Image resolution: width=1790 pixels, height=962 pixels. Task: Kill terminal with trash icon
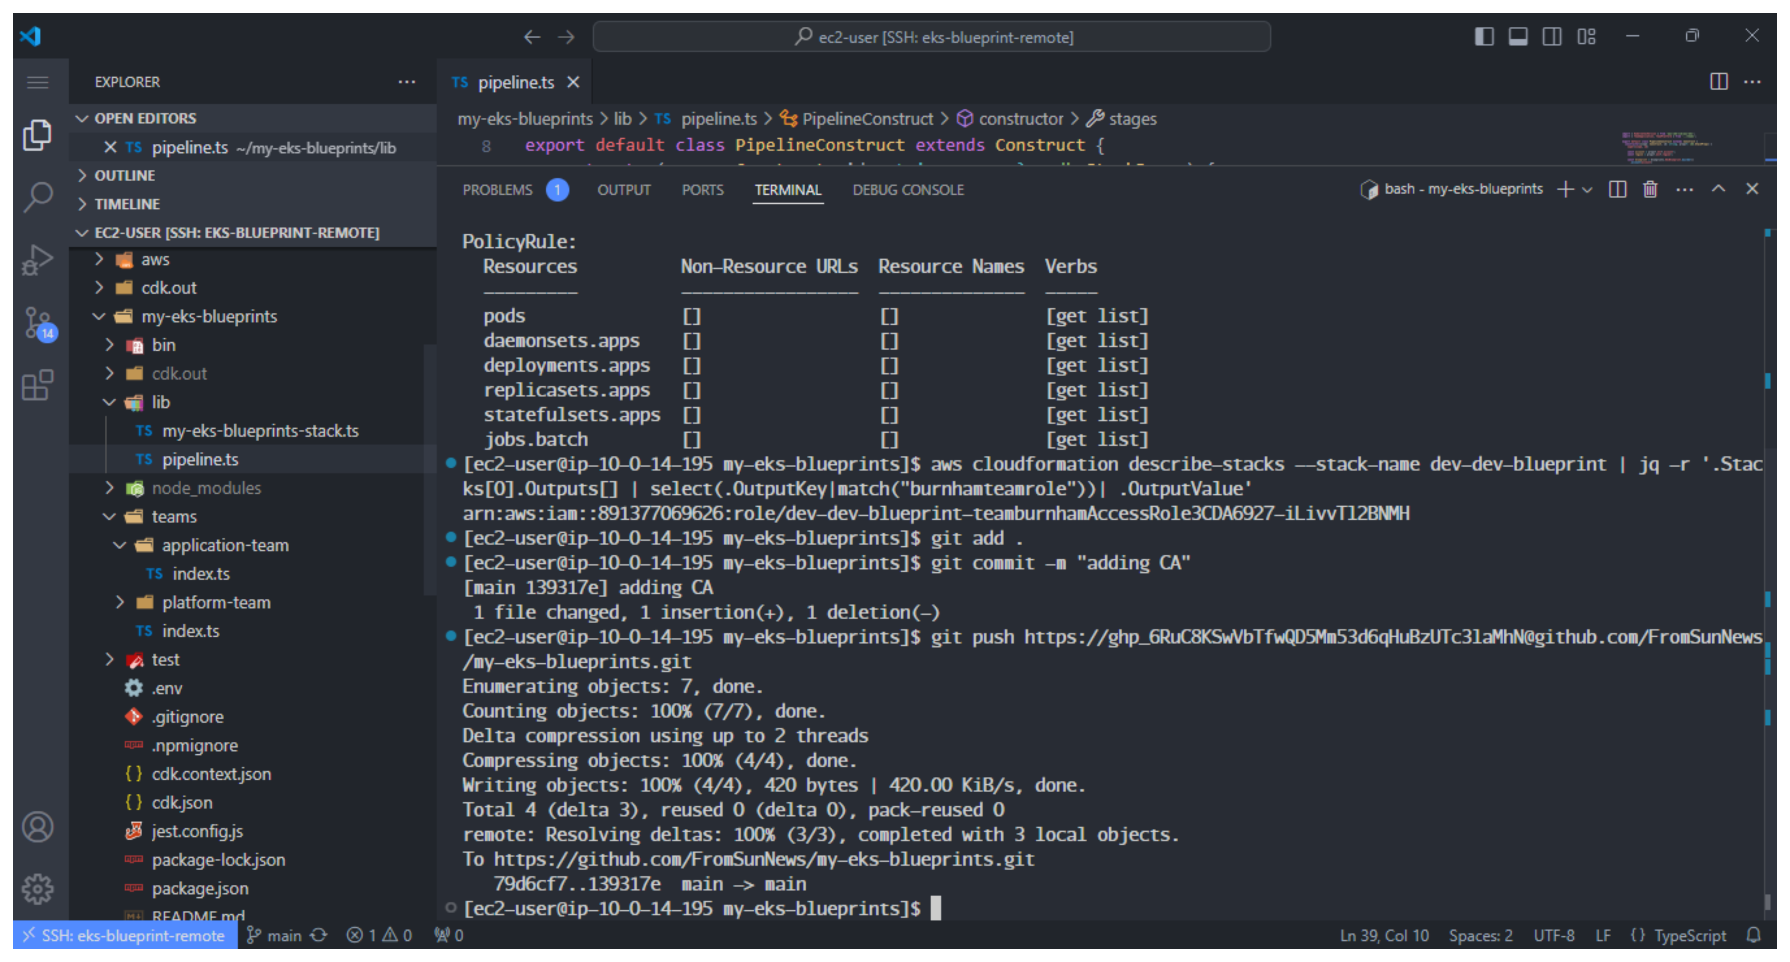tap(1650, 189)
